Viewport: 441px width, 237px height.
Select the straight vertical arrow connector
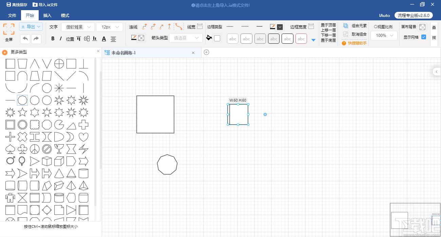[169, 27]
